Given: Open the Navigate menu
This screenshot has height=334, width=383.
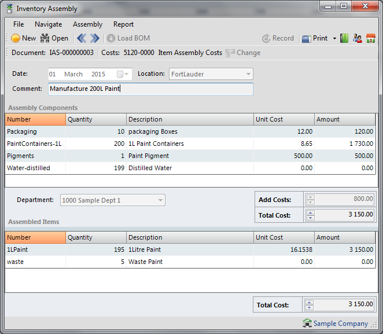Looking at the screenshot, I should click(x=48, y=24).
